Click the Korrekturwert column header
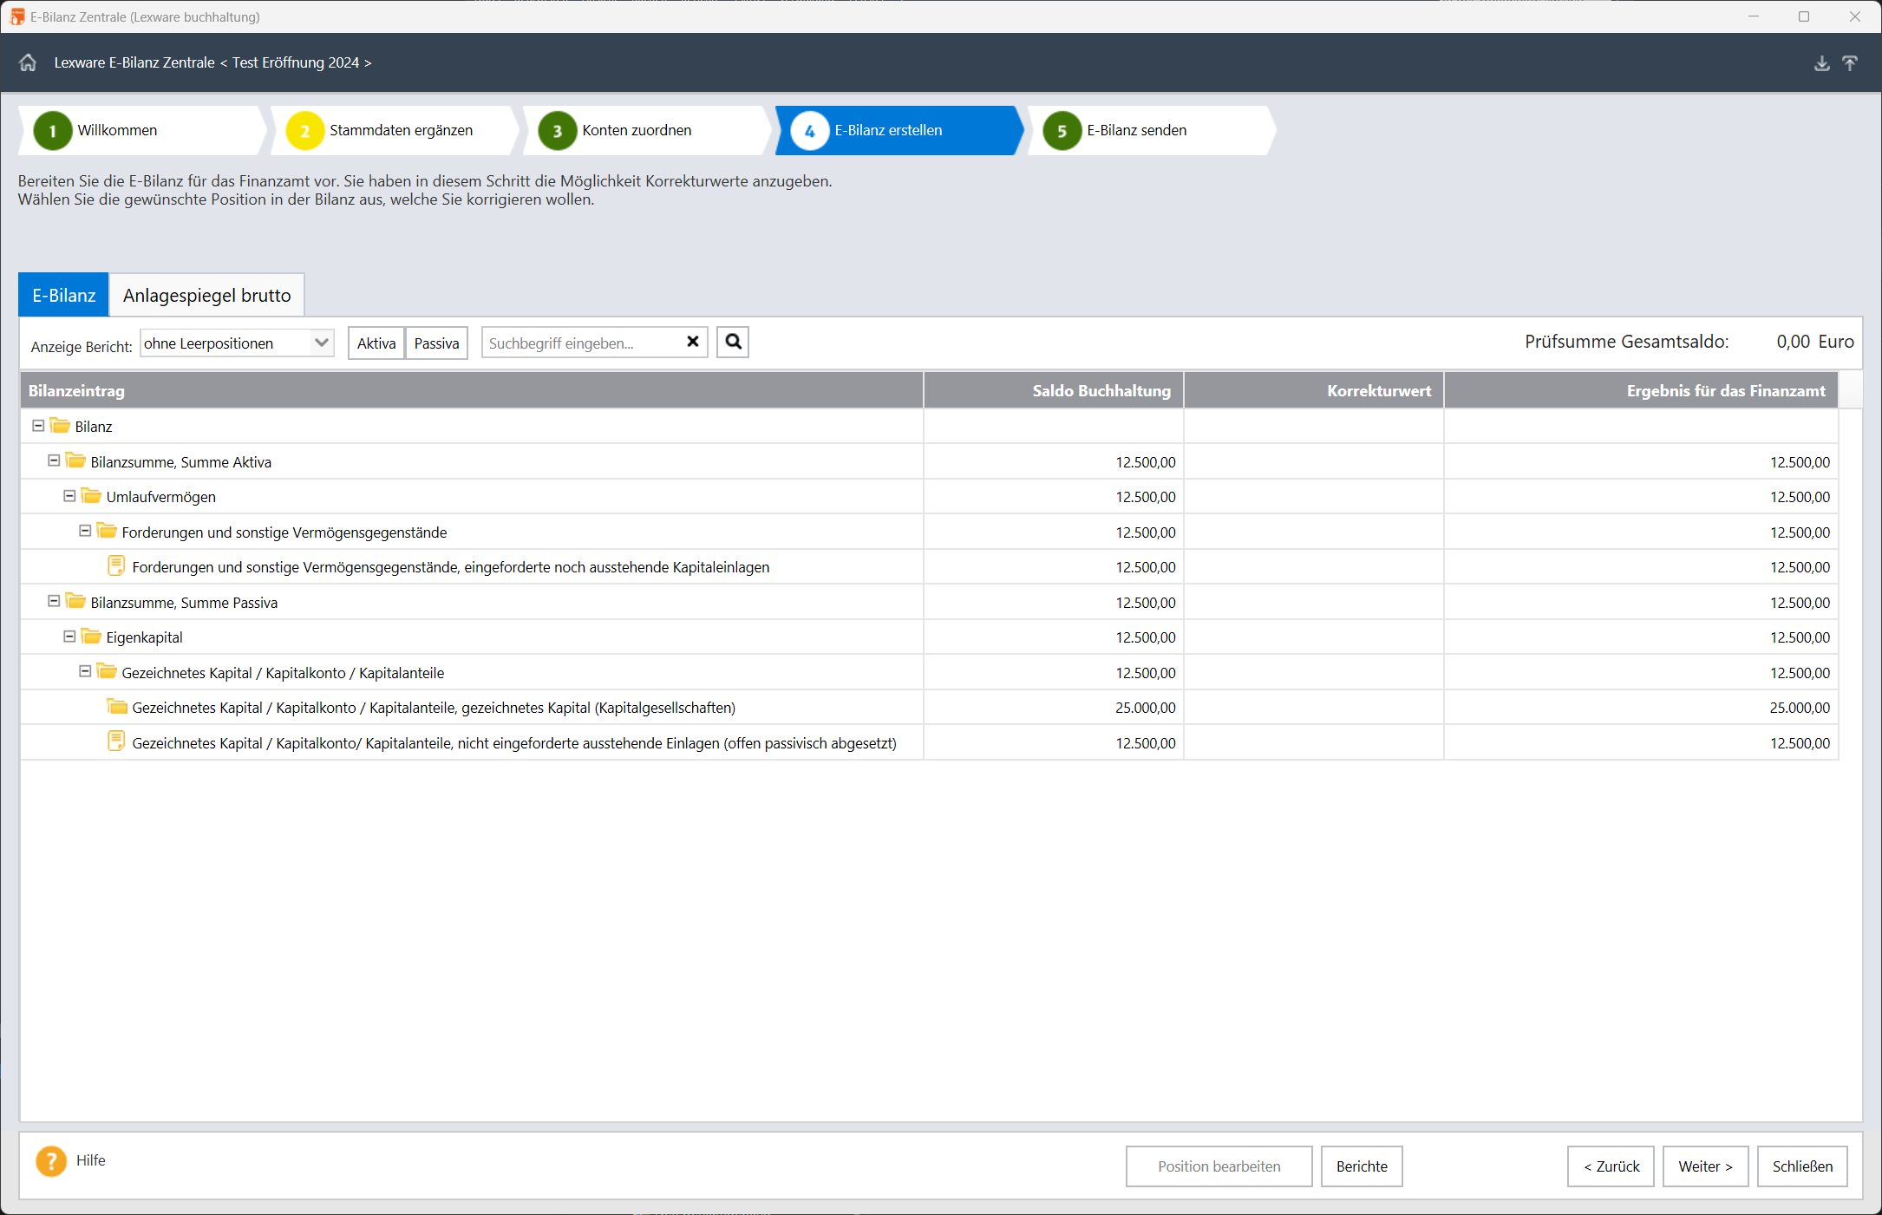This screenshot has height=1215, width=1882. coord(1314,391)
